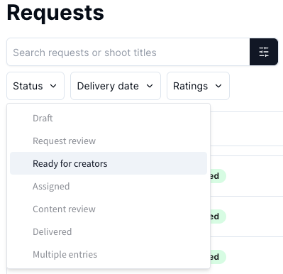The width and height of the screenshot is (283, 274).
Task: Click the Status button label
Action: (28, 86)
